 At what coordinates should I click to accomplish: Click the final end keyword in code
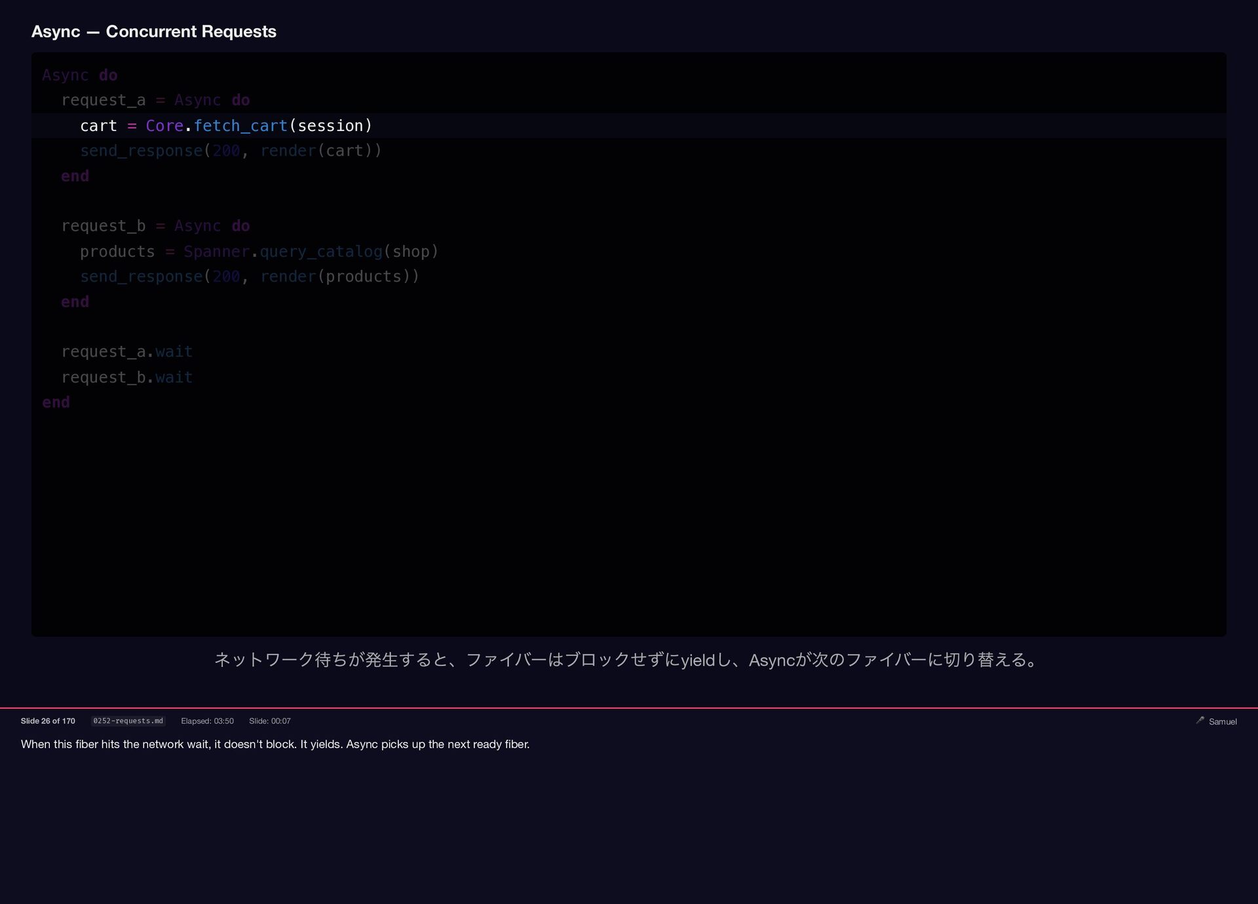pos(56,402)
